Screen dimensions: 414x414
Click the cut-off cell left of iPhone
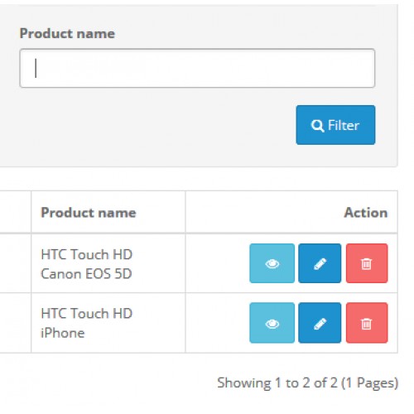(x=15, y=323)
